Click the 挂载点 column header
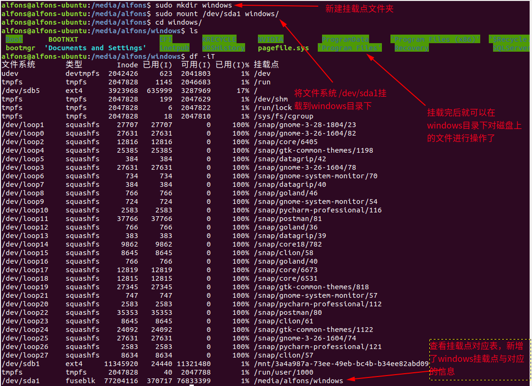532x386 pixels. pyautogui.click(x=266, y=65)
